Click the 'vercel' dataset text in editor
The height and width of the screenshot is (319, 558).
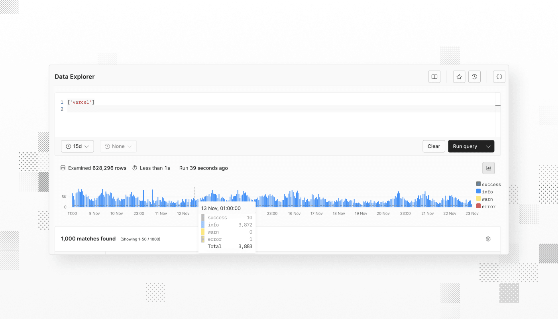81,102
